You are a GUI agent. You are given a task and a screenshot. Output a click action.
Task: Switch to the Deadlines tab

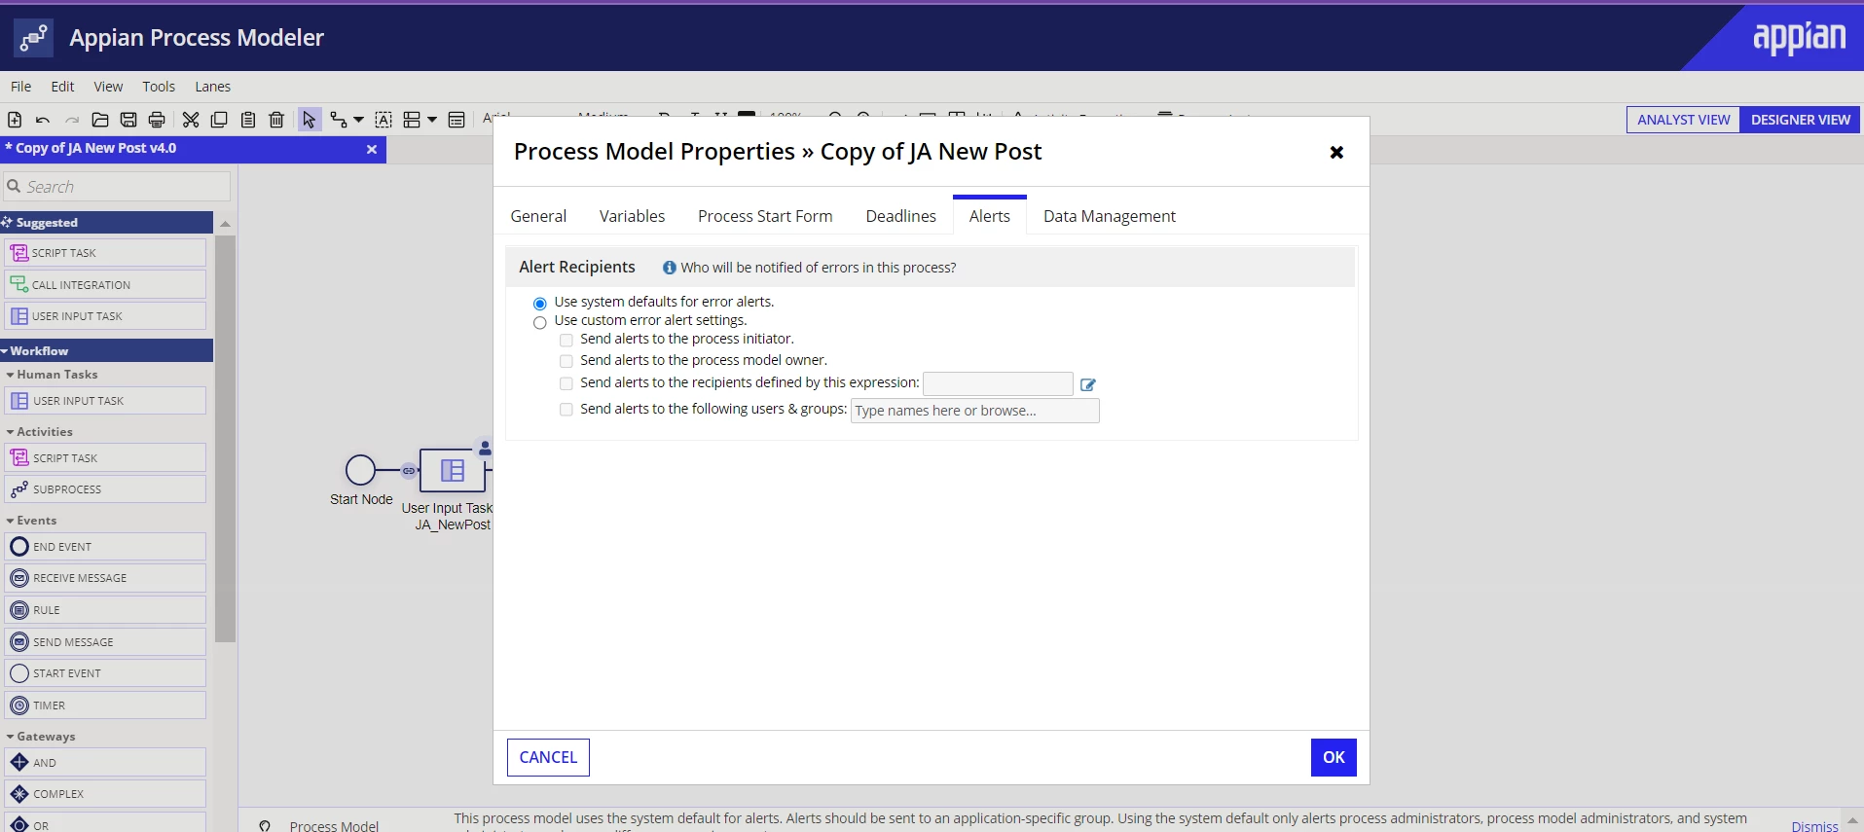pos(901,216)
